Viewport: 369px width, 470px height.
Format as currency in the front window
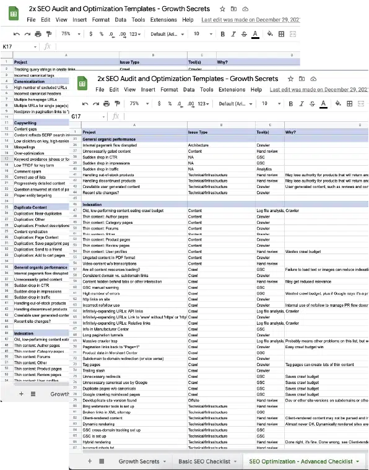pyautogui.click(x=159, y=104)
